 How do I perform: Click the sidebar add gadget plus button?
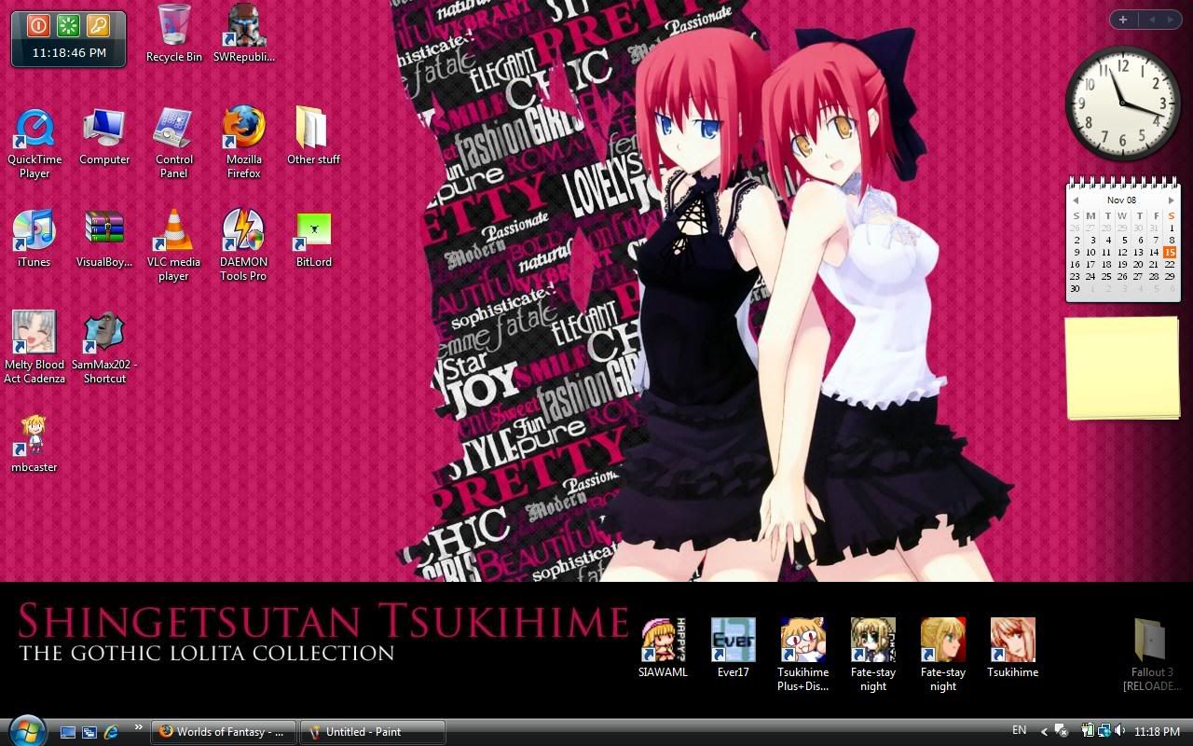click(1123, 20)
